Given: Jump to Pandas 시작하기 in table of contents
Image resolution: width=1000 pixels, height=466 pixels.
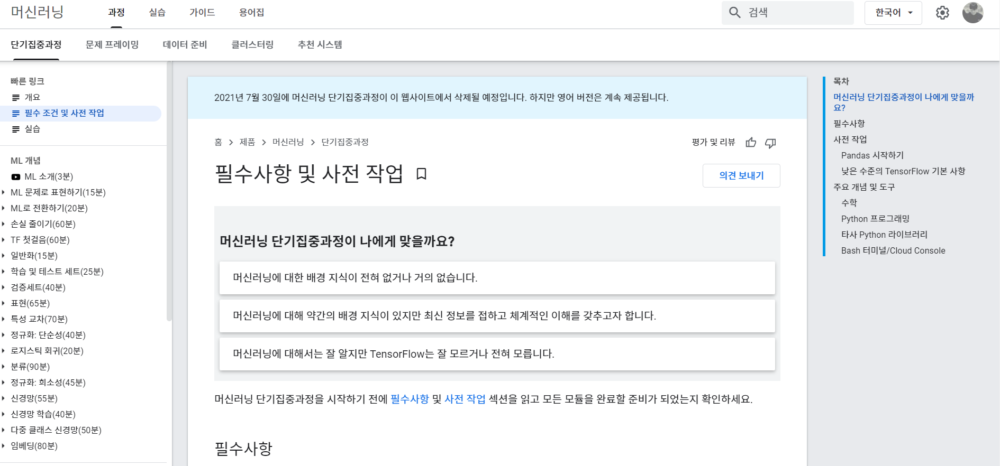Looking at the screenshot, I should click(x=872, y=155).
